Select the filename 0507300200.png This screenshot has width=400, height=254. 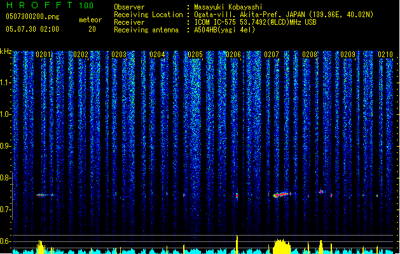pos(32,17)
